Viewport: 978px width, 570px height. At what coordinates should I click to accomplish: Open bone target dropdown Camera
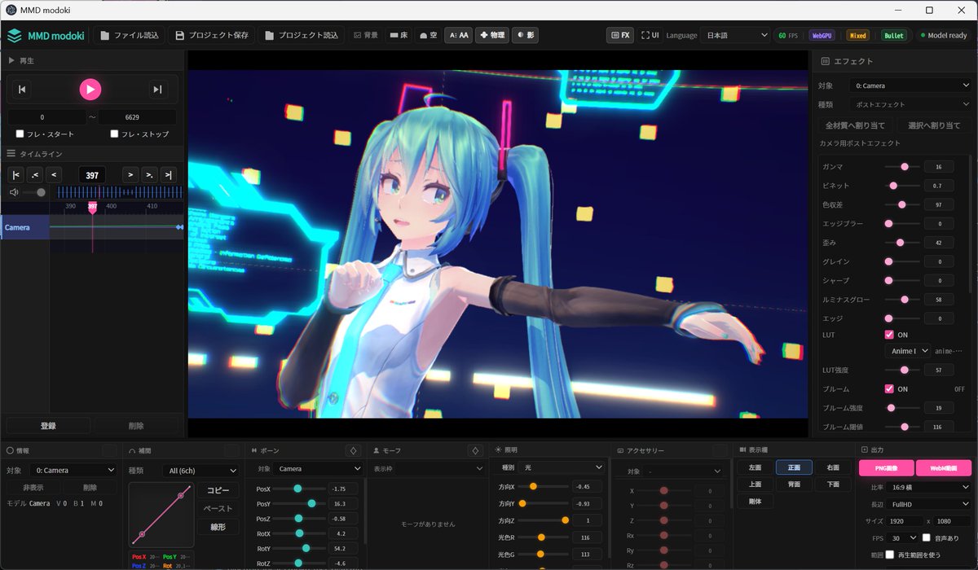[x=319, y=469]
